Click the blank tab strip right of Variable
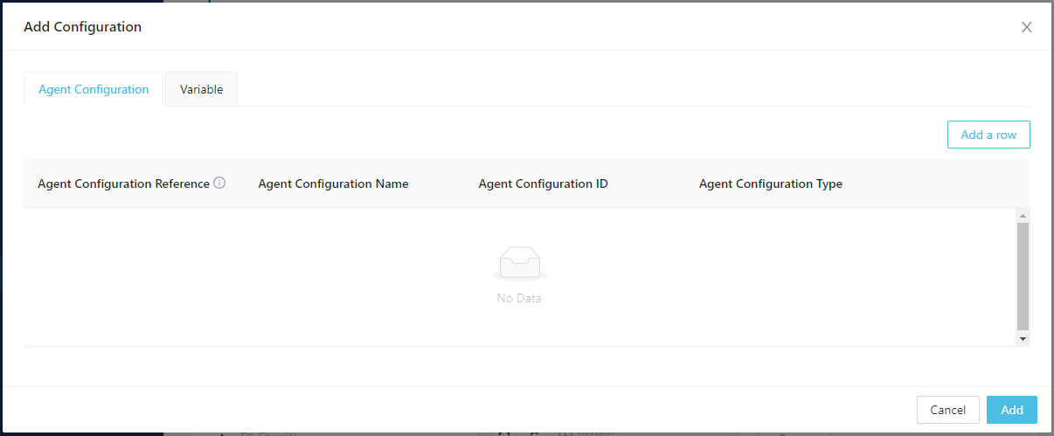The image size is (1054, 436). [612, 89]
